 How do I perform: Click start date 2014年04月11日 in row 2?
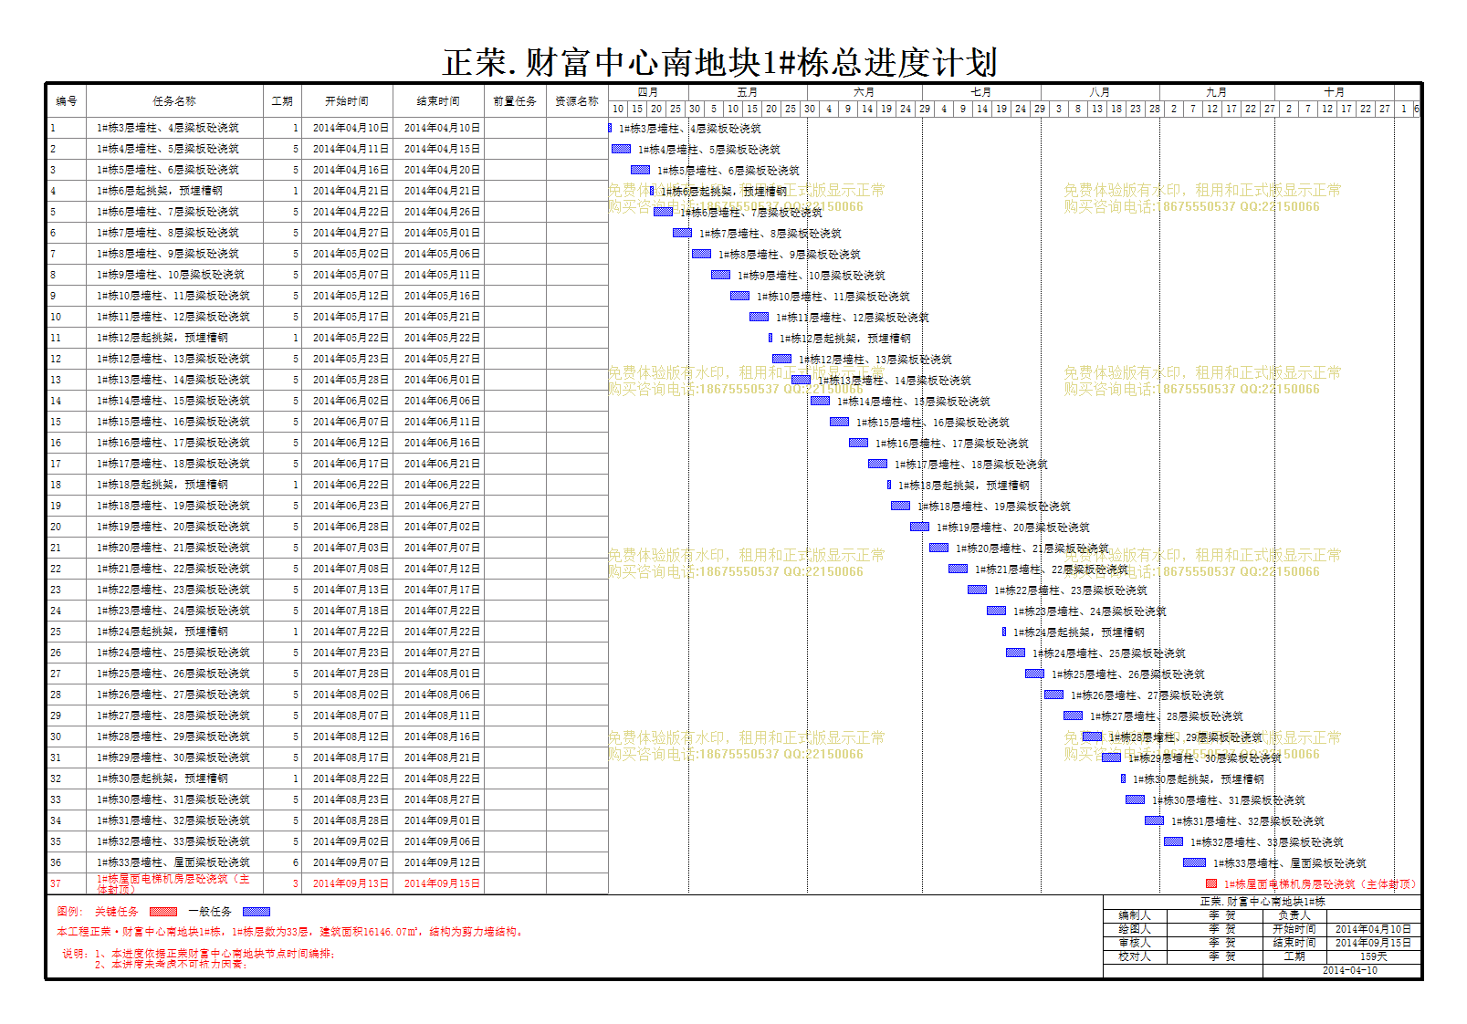click(351, 149)
